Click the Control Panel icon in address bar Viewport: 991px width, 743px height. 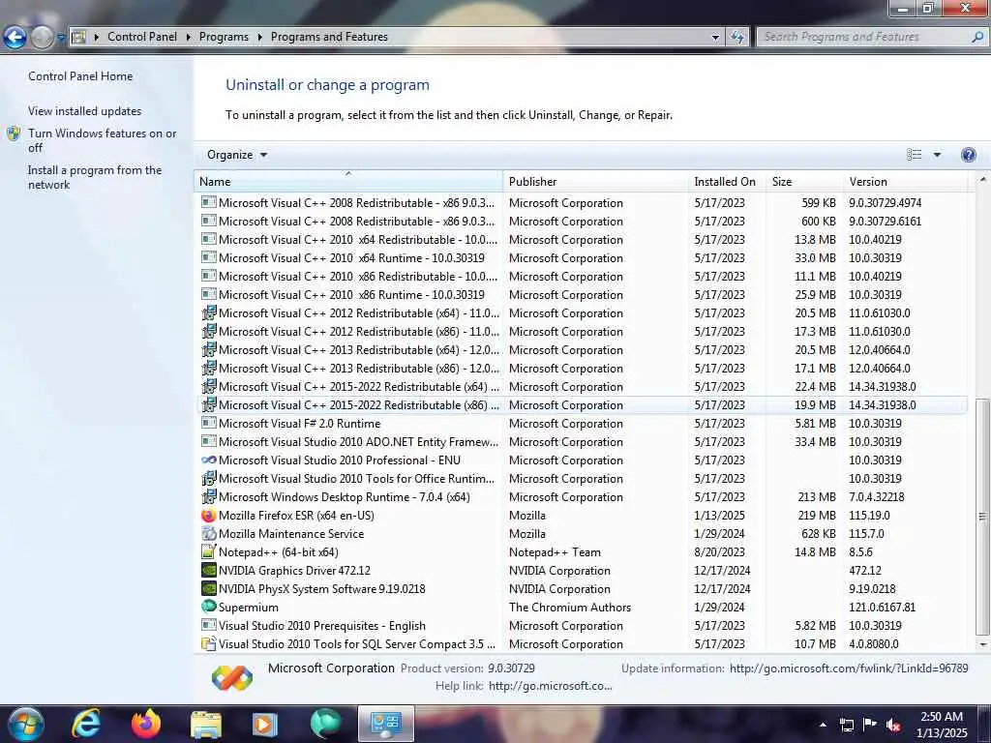(79, 37)
